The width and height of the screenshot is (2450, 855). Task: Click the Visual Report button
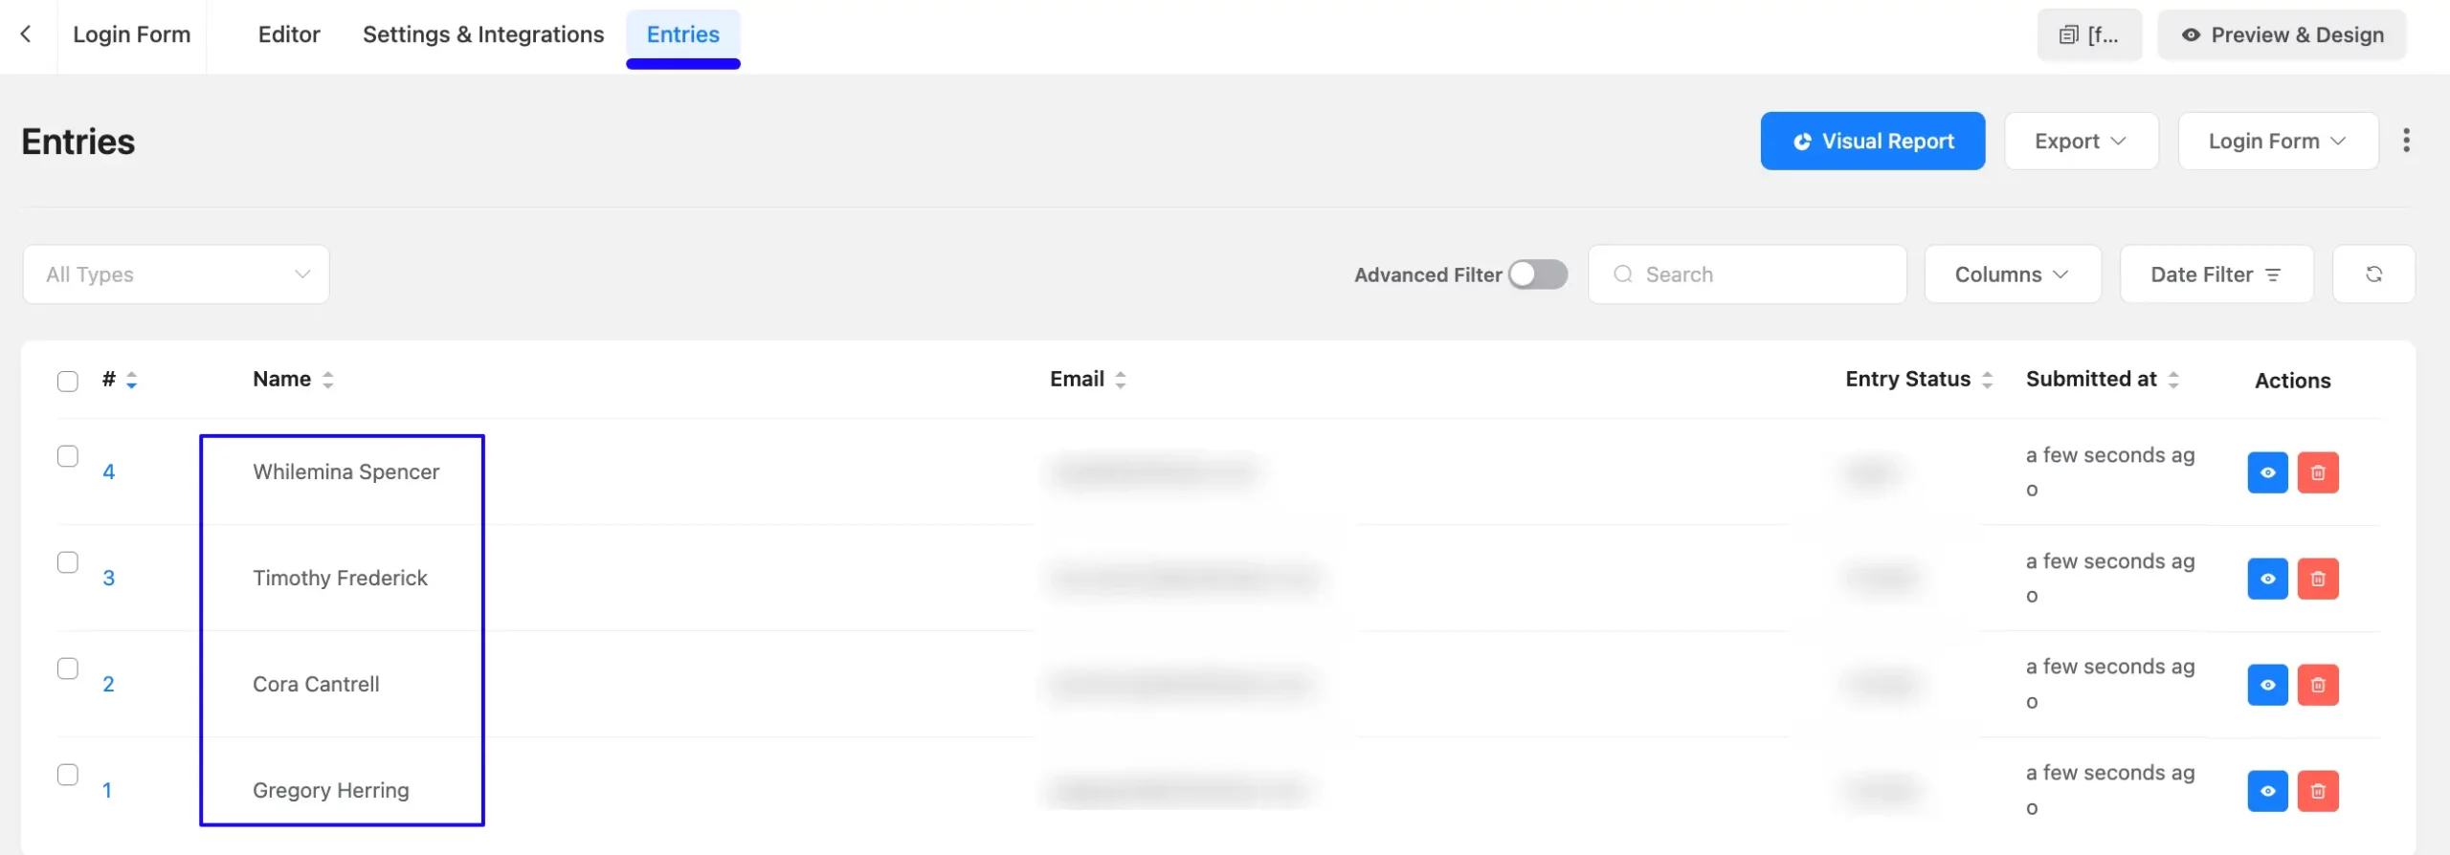pos(1873,141)
